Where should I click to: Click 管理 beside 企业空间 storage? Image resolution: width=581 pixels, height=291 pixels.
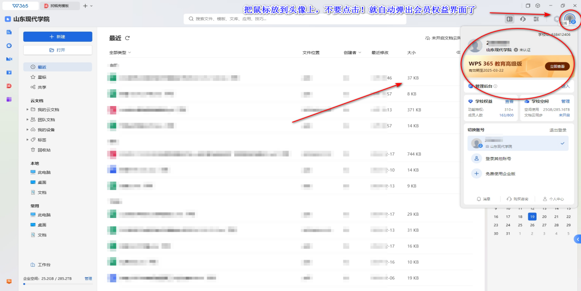pyautogui.click(x=89, y=279)
